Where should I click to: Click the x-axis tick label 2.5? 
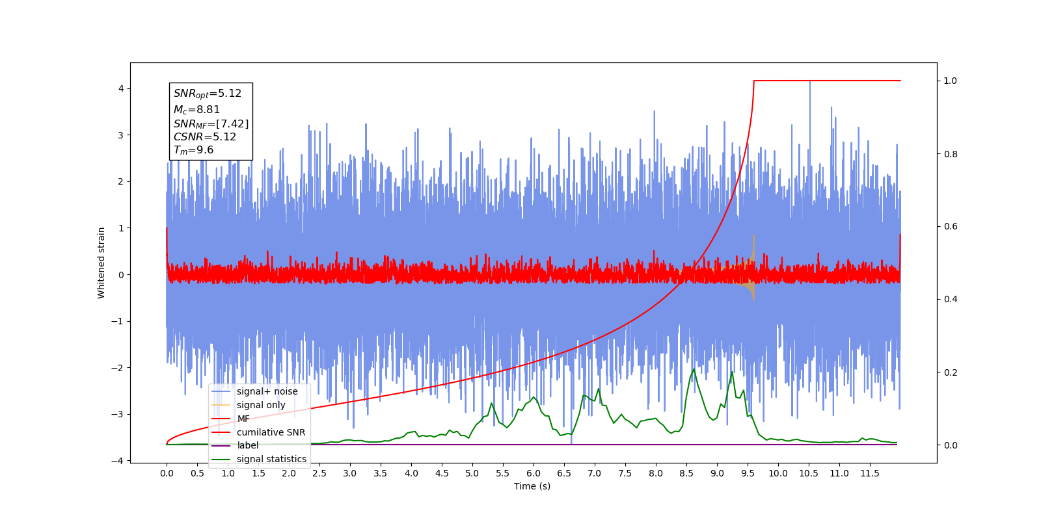click(x=319, y=473)
